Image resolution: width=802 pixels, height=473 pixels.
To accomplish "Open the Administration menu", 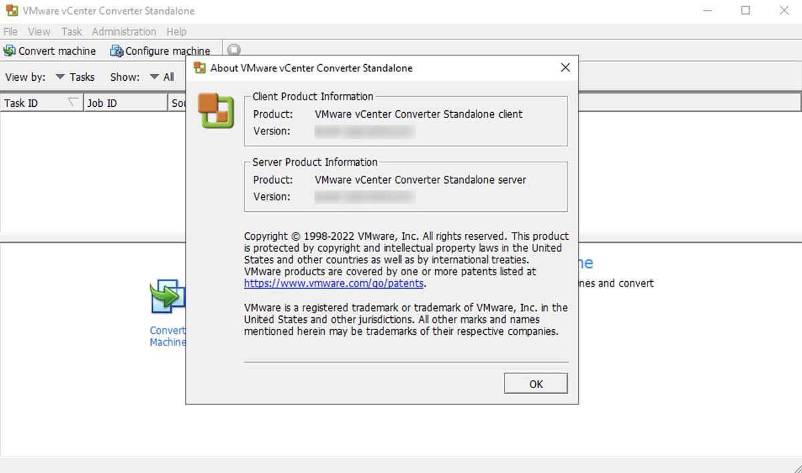I will tap(124, 31).
